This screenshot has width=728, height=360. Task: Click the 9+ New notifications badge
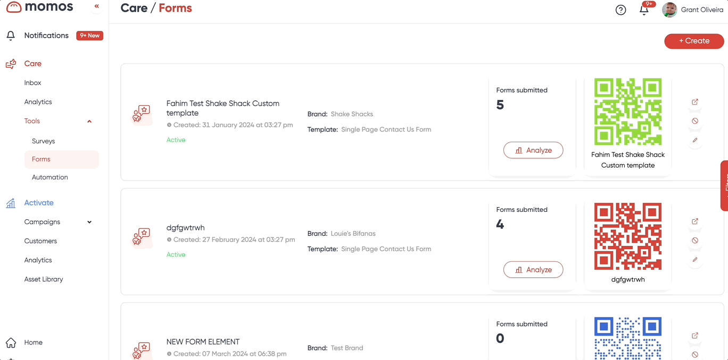89,36
